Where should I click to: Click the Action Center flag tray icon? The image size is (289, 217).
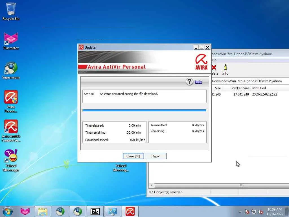pos(247,212)
